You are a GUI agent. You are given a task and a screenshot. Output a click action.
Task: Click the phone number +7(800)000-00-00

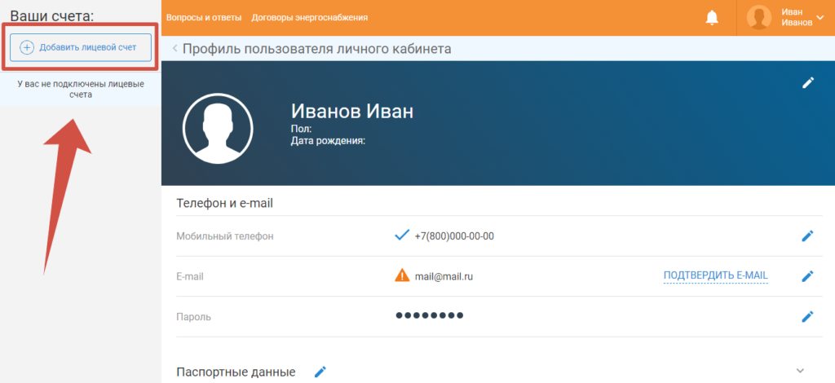tap(454, 236)
